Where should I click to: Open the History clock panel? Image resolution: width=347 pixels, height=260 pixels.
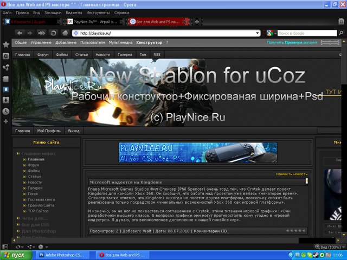tap(6, 111)
